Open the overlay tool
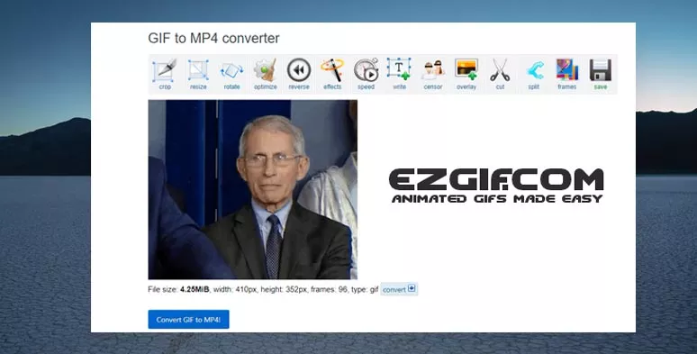 [466, 74]
